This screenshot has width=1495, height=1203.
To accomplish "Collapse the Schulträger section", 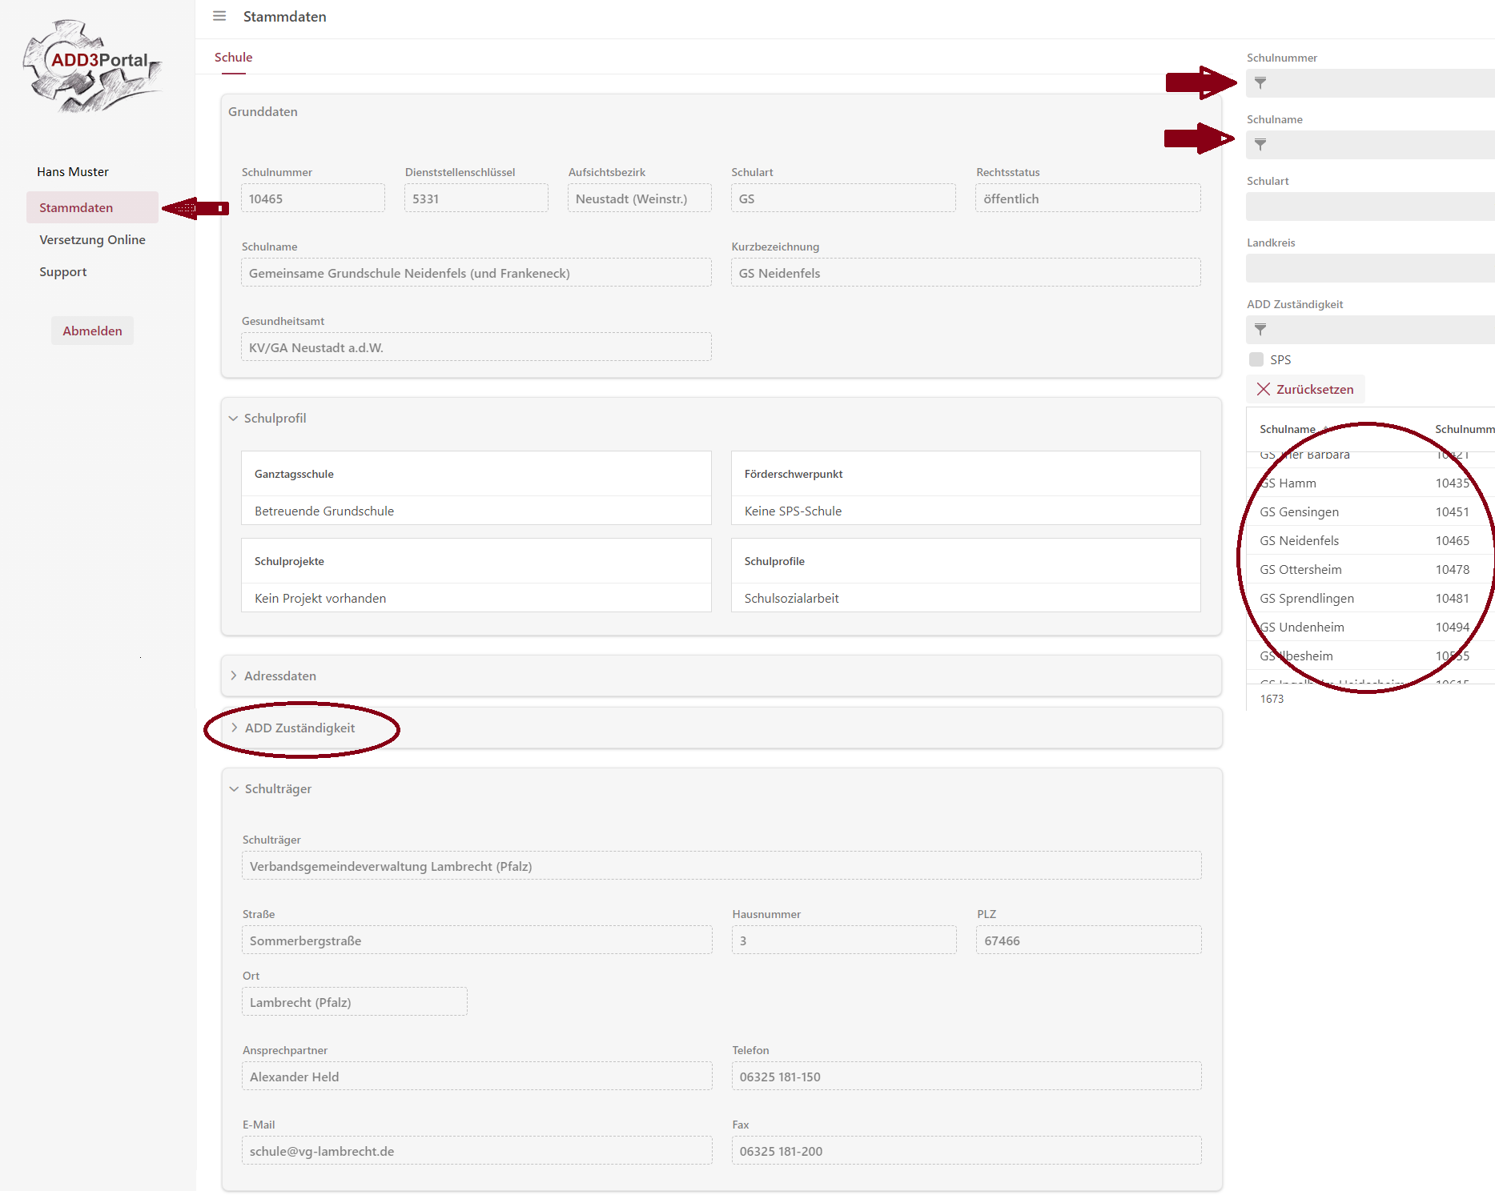I will 235,789.
